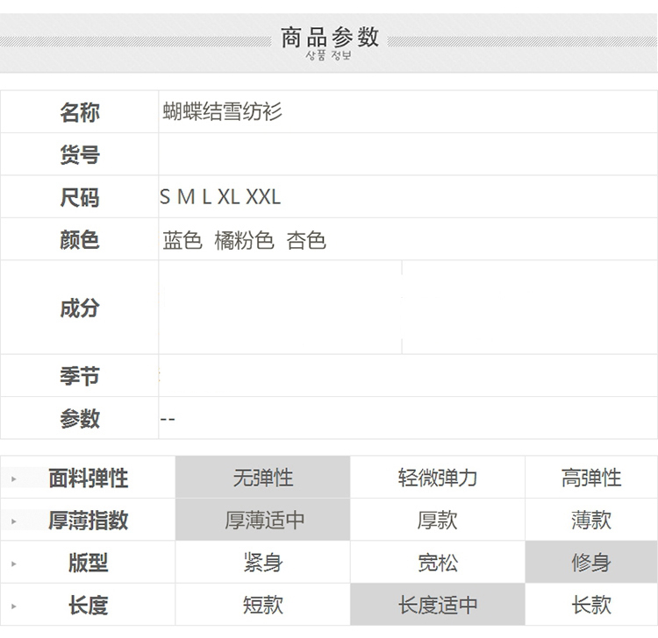Select the 长款 length option

[x=590, y=604]
